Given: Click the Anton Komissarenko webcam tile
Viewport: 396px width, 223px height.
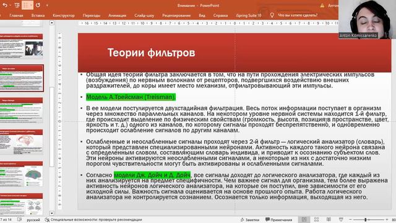Looking at the screenshot, I should [x=367, y=19].
